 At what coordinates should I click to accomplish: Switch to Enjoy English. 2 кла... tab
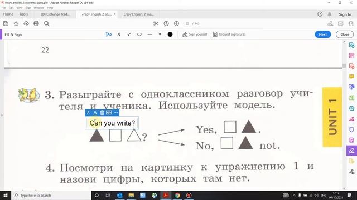(139, 14)
